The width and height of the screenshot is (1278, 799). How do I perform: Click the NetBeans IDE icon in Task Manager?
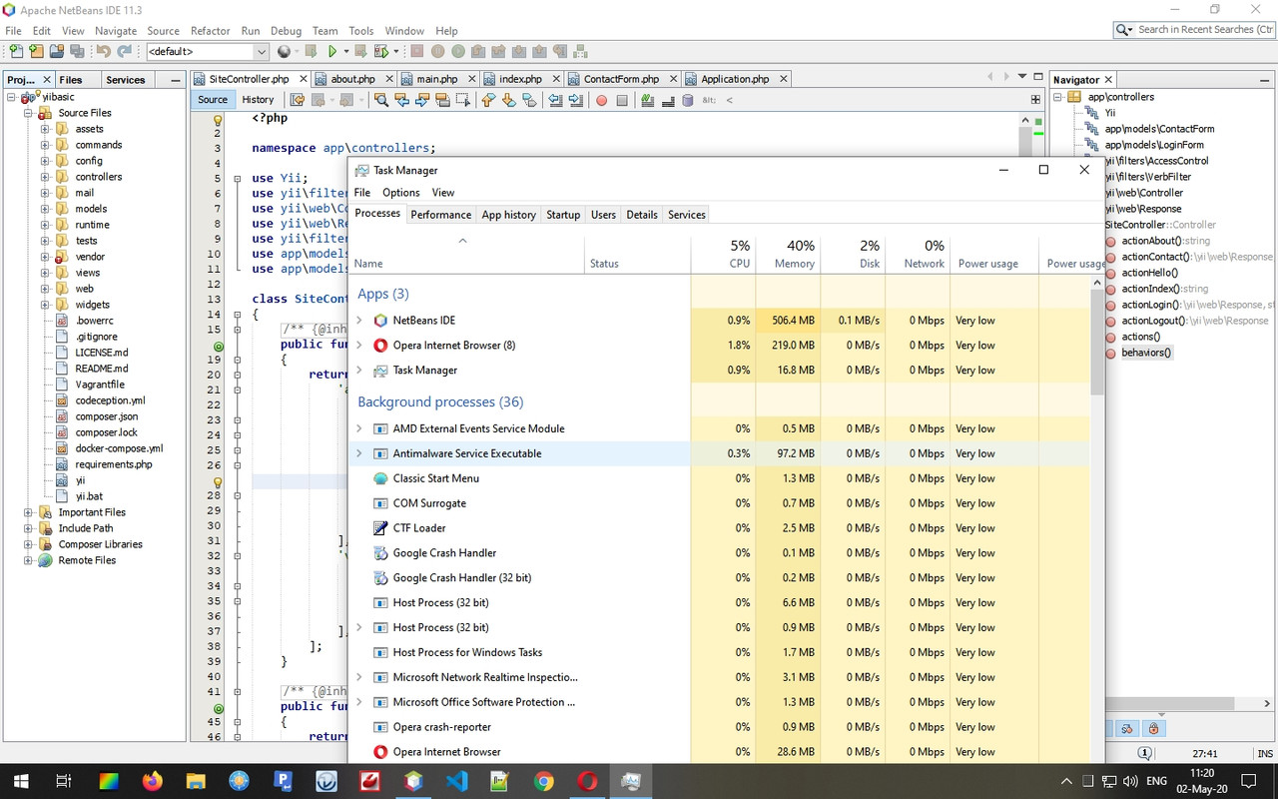[379, 321]
